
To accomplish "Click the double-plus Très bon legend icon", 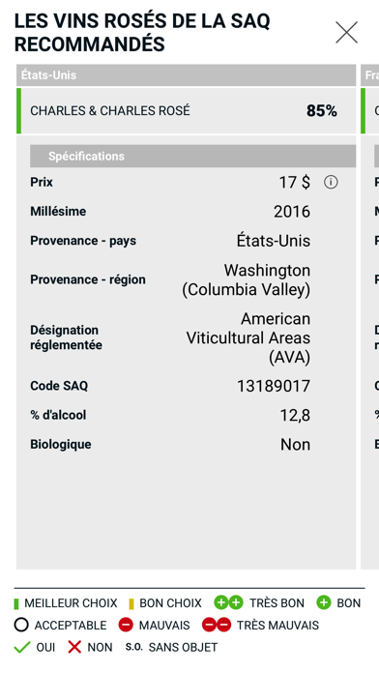I will pos(229,602).
